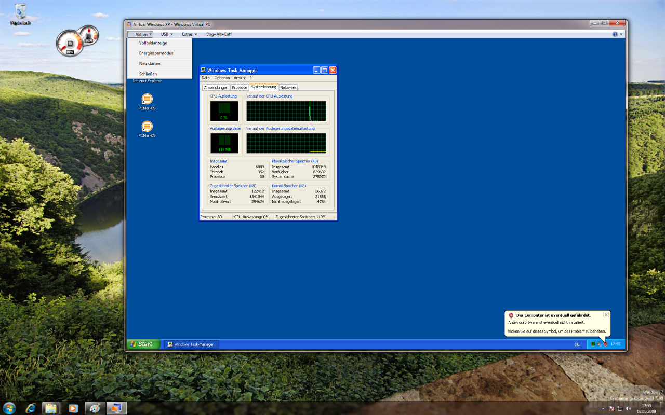Open the ? help menu in Task-Manager
This screenshot has height=415, width=665.
[x=251, y=78]
